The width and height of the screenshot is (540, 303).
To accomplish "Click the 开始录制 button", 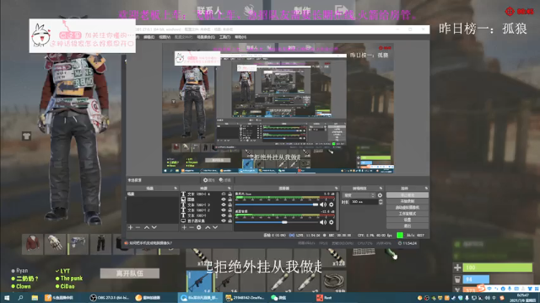I will tap(407, 201).
